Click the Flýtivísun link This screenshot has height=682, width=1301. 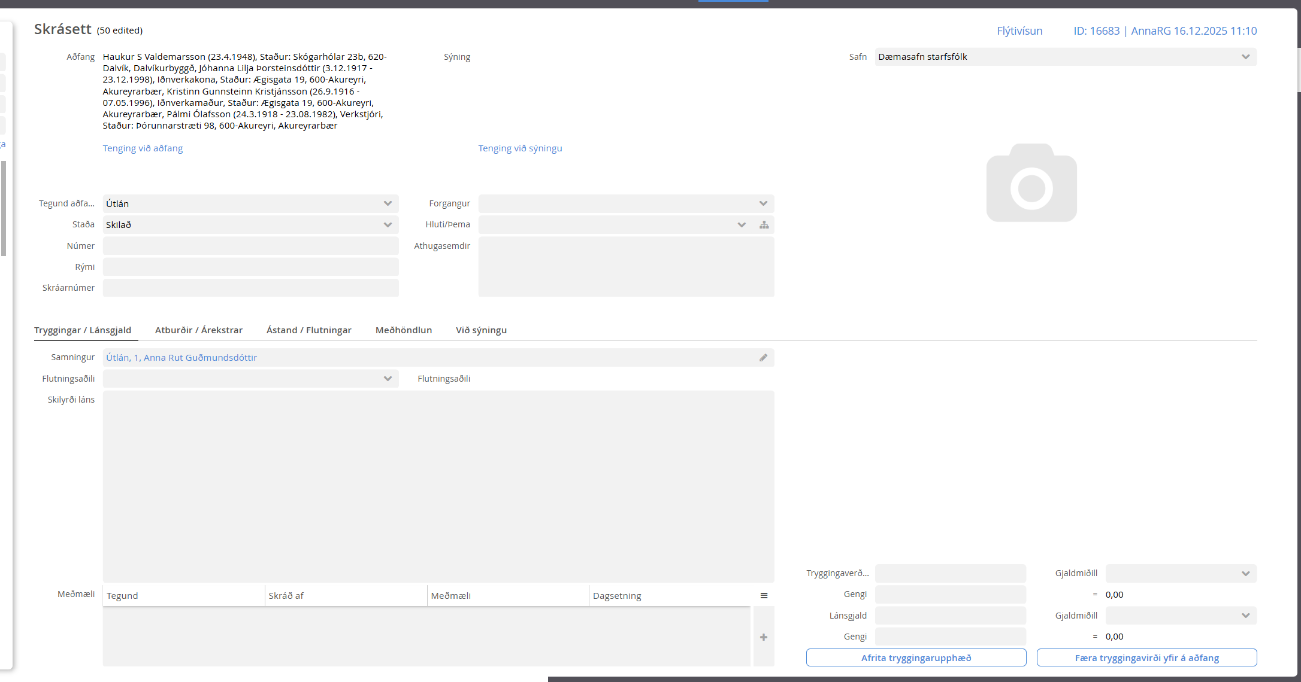click(x=1019, y=31)
